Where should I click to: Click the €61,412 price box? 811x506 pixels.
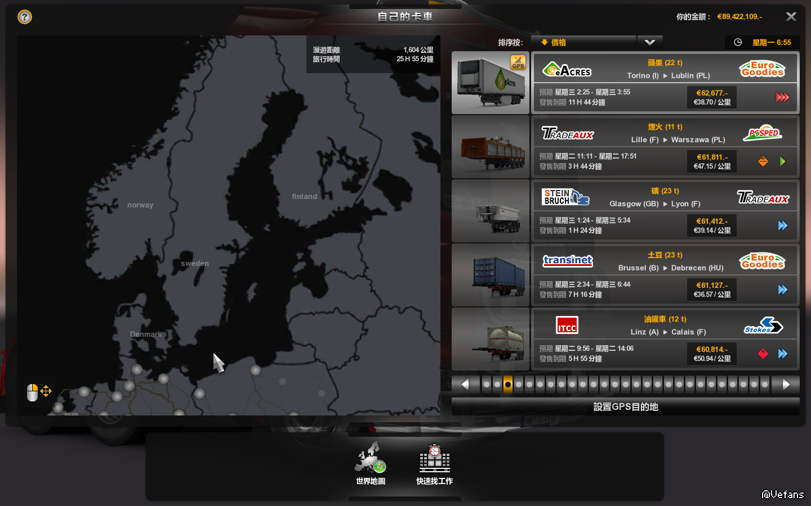coord(712,225)
